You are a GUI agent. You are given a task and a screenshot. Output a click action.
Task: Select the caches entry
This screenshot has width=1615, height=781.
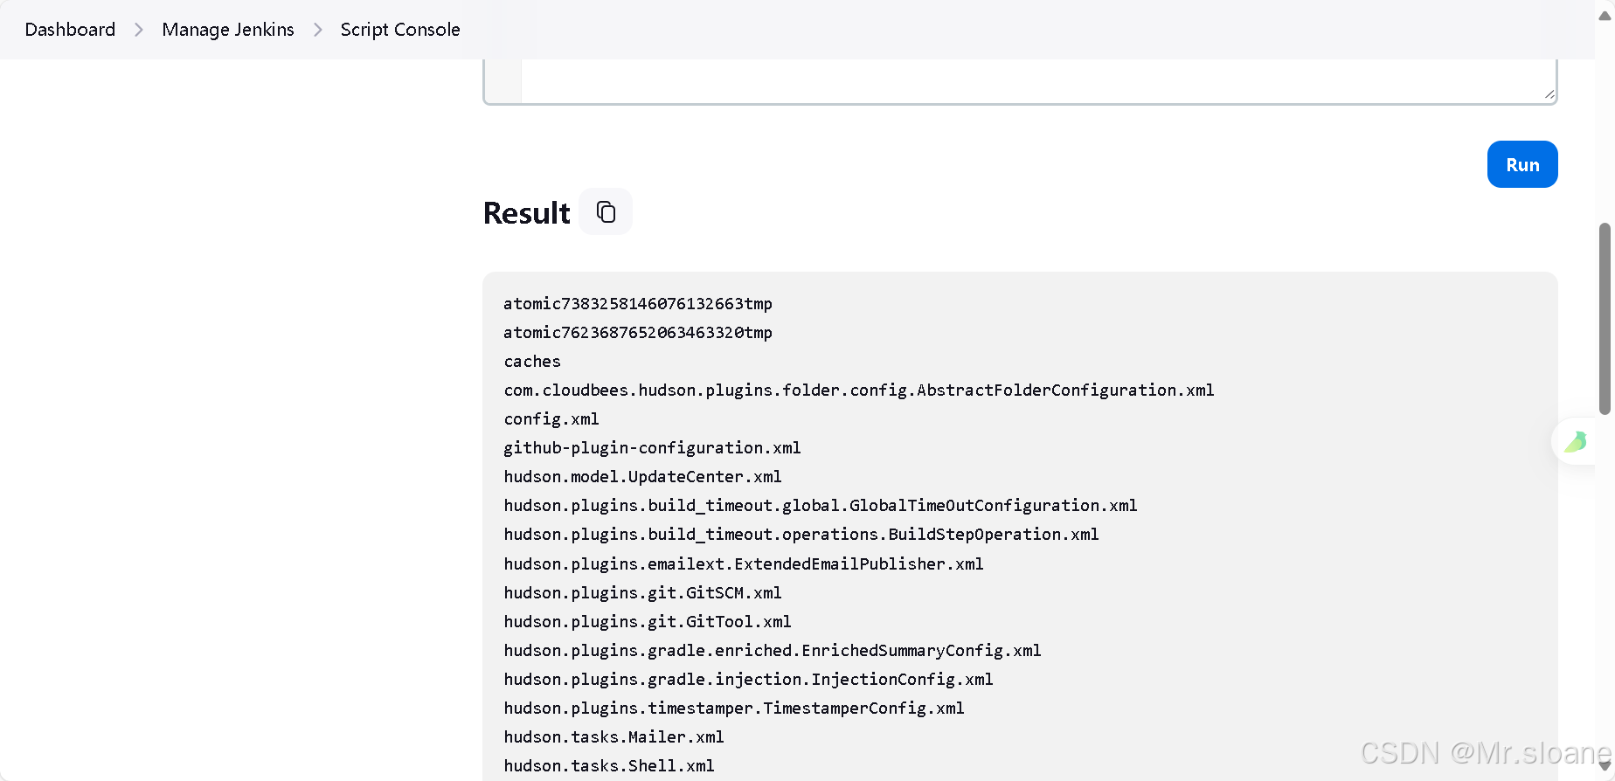coord(532,362)
